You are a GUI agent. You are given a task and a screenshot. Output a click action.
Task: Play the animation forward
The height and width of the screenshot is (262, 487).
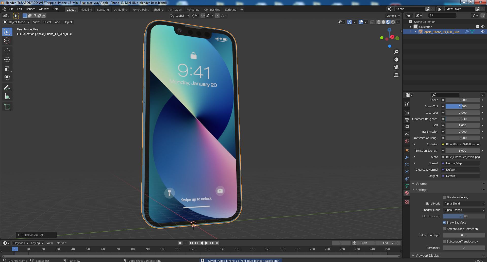coord(207,243)
